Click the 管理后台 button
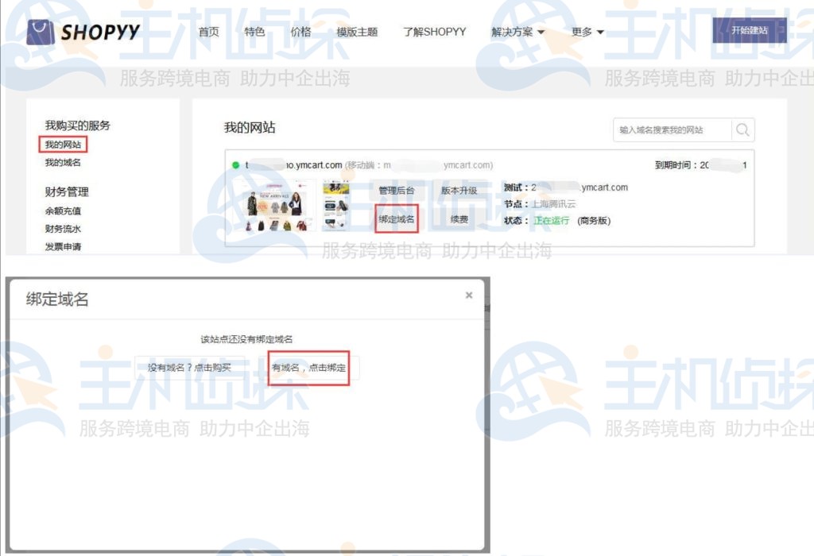Screen dimensions: 814x556 (x=397, y=191)
